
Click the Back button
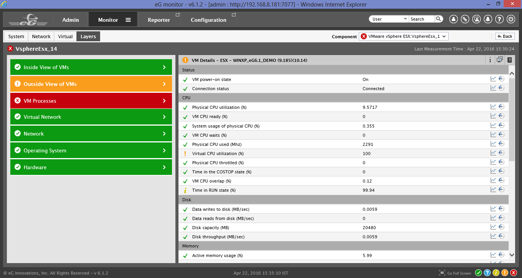(505, 36)
